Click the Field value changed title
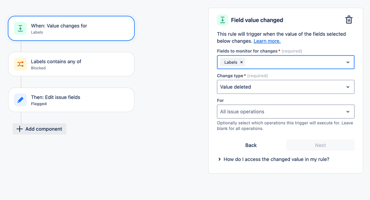The height and width of the screenshot is (200, 370). (257, 20)
